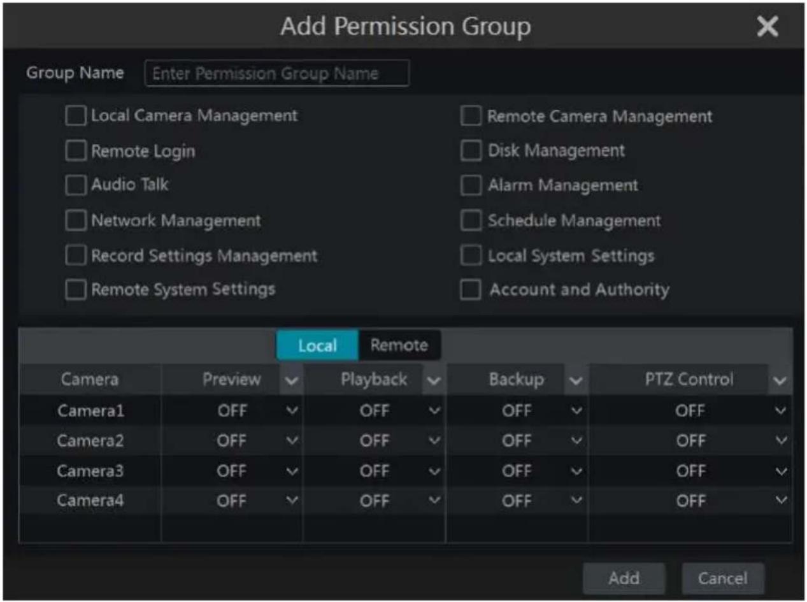Image resolution: width=807 pixels, height=602 pixels.
Task: Check Account and Authority box
Action: pos(471,290)
